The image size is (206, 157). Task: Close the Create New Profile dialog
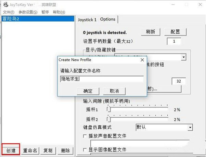coord(142,60)
